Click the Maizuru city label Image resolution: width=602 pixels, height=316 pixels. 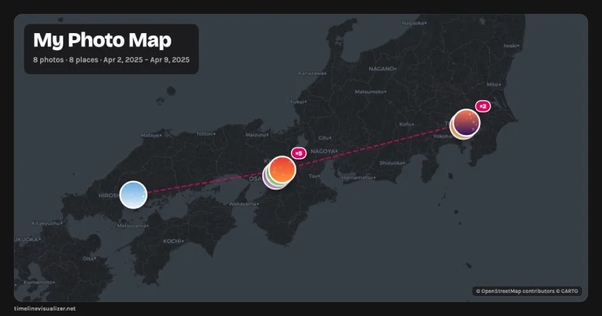pos(255,135)
